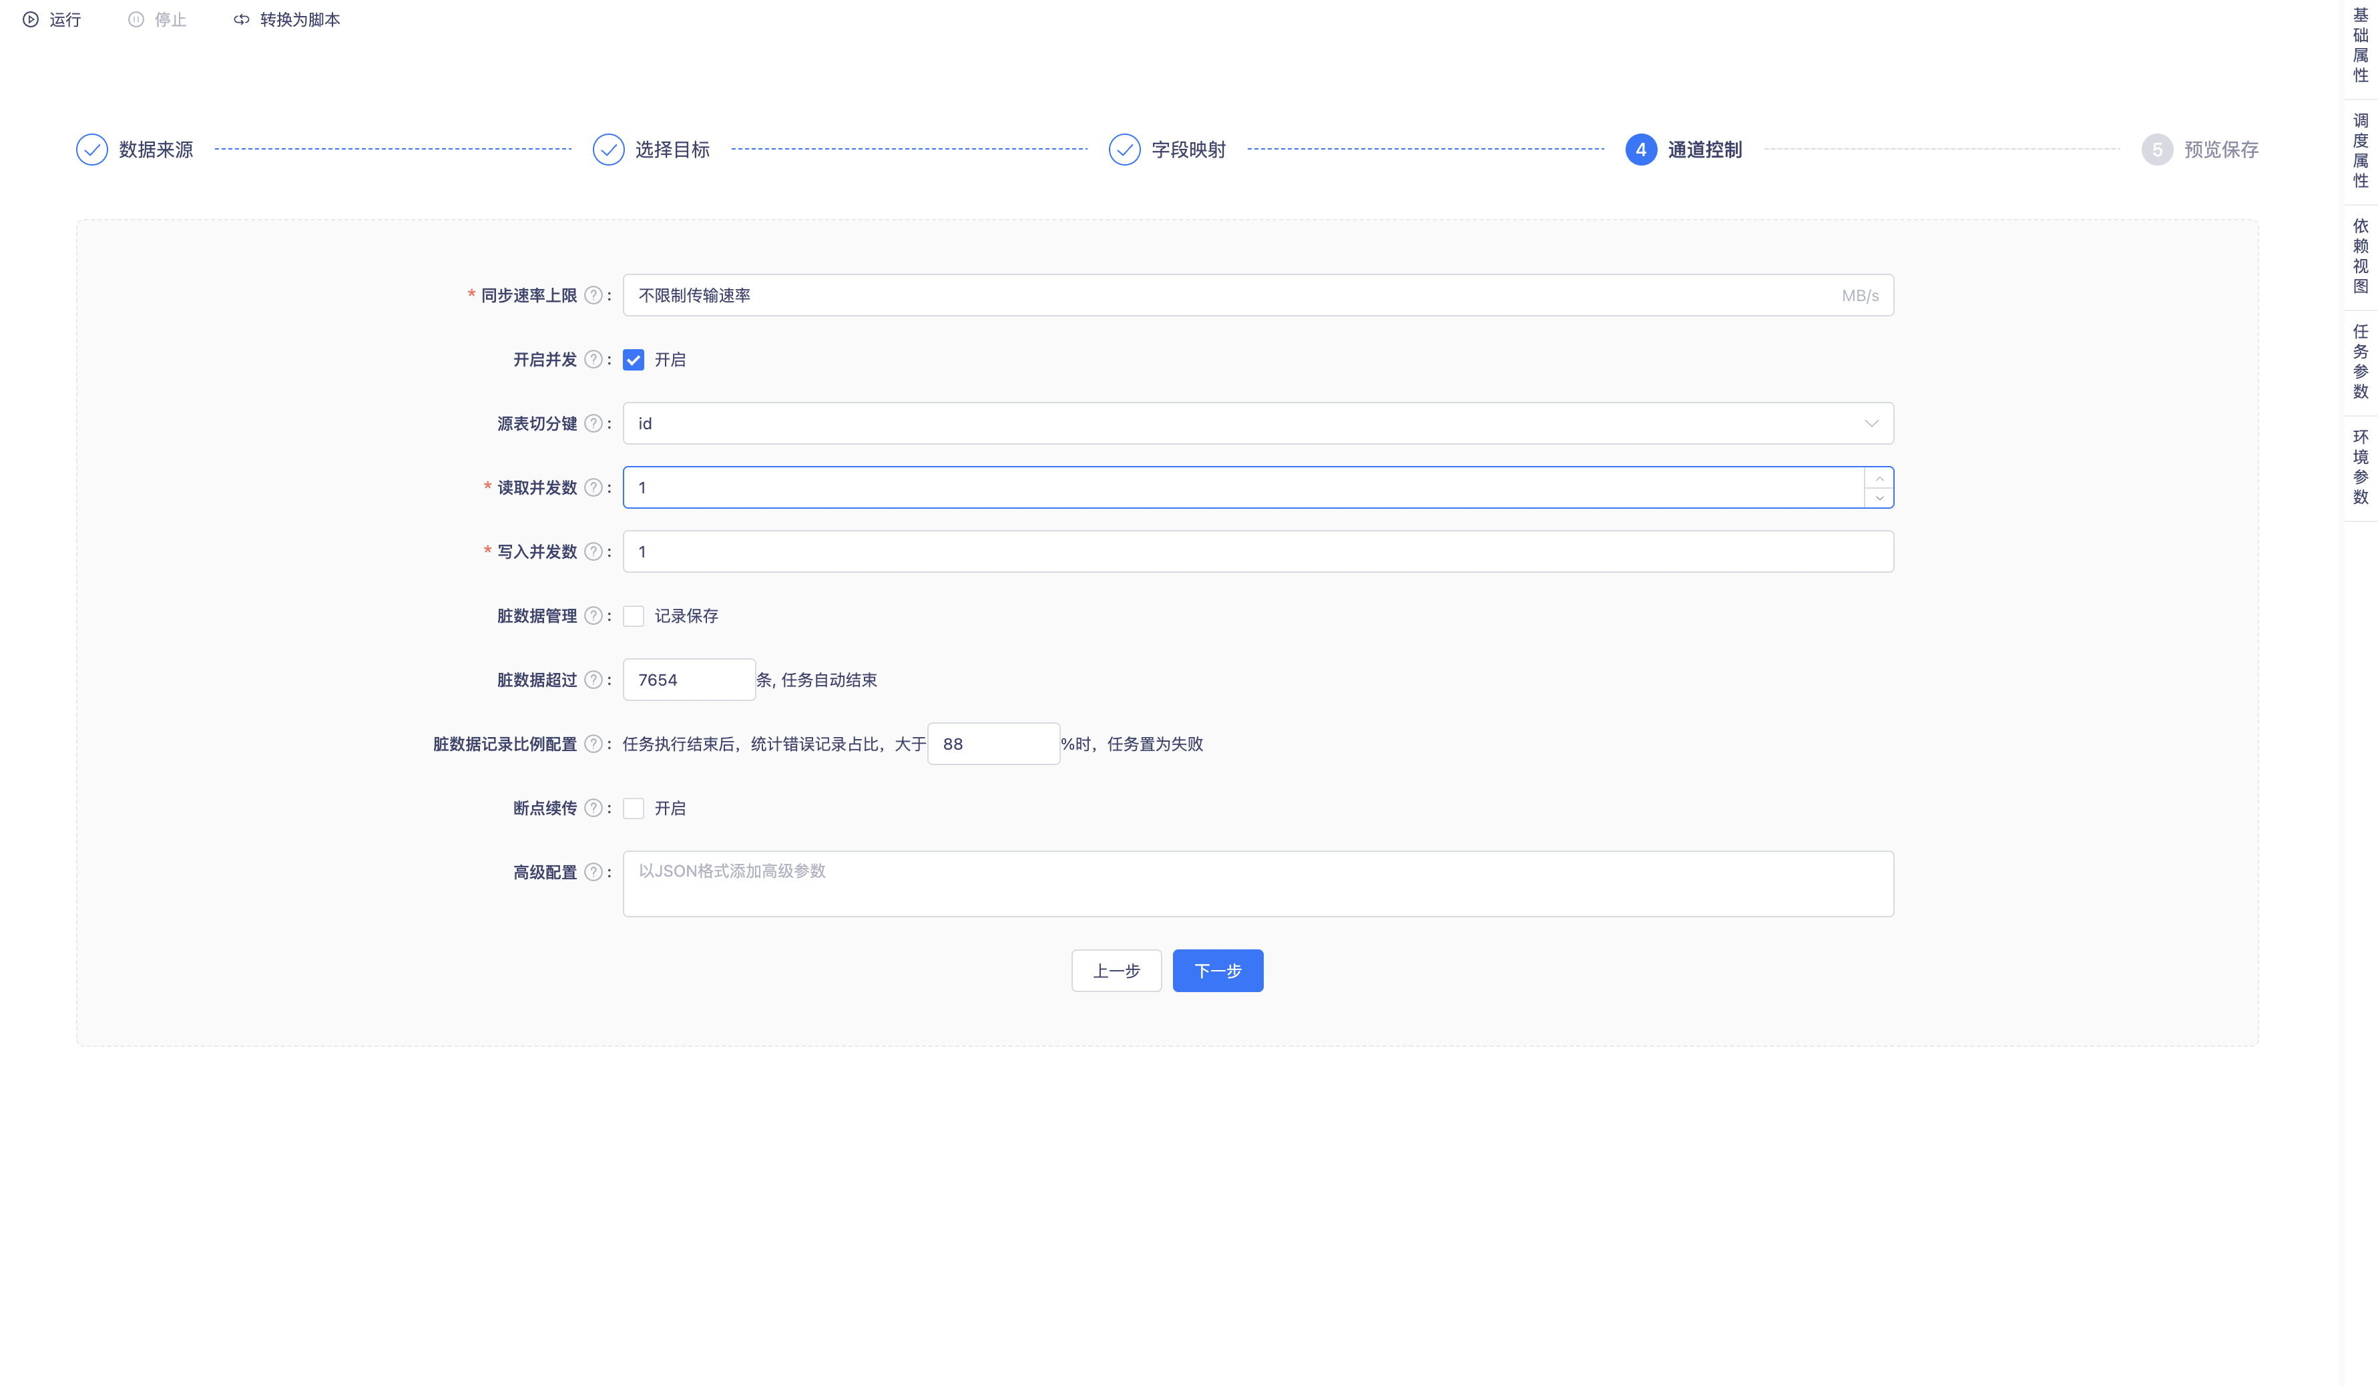
Task: Click the 上一步 previous button
Action: 1116,971
